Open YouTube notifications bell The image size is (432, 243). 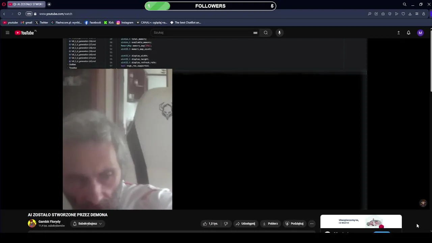[409, 33]
